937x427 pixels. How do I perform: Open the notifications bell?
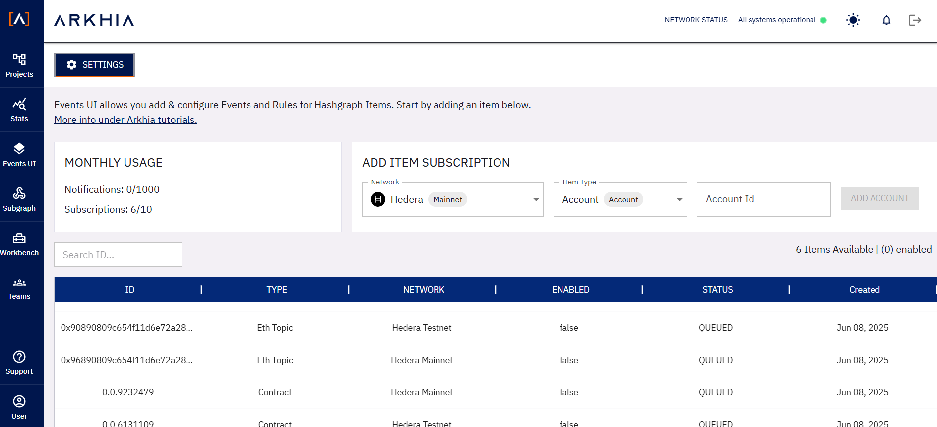click(886, 20)
